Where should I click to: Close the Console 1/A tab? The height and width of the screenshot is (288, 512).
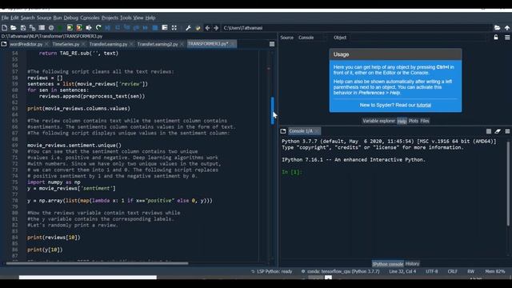point(317,131)
